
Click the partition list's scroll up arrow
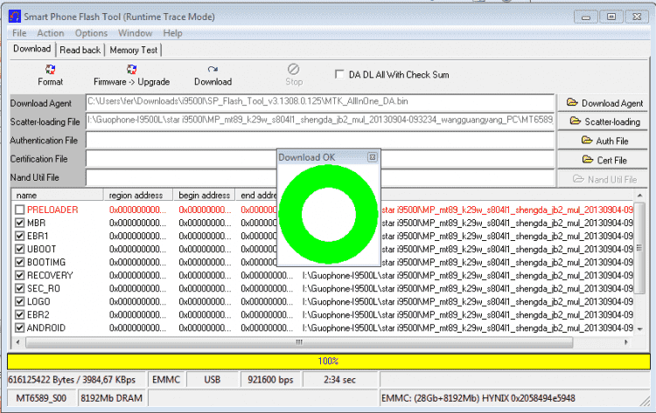coord(639,195)
